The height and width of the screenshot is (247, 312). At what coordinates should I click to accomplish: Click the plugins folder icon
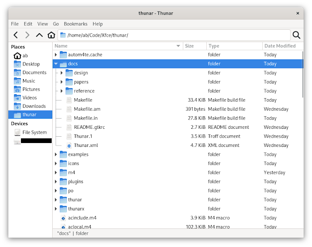click(63, 182)
